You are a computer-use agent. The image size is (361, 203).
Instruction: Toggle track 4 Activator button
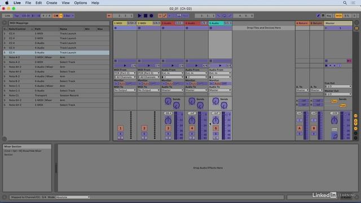pyautogui.click(x=192, y=128)
